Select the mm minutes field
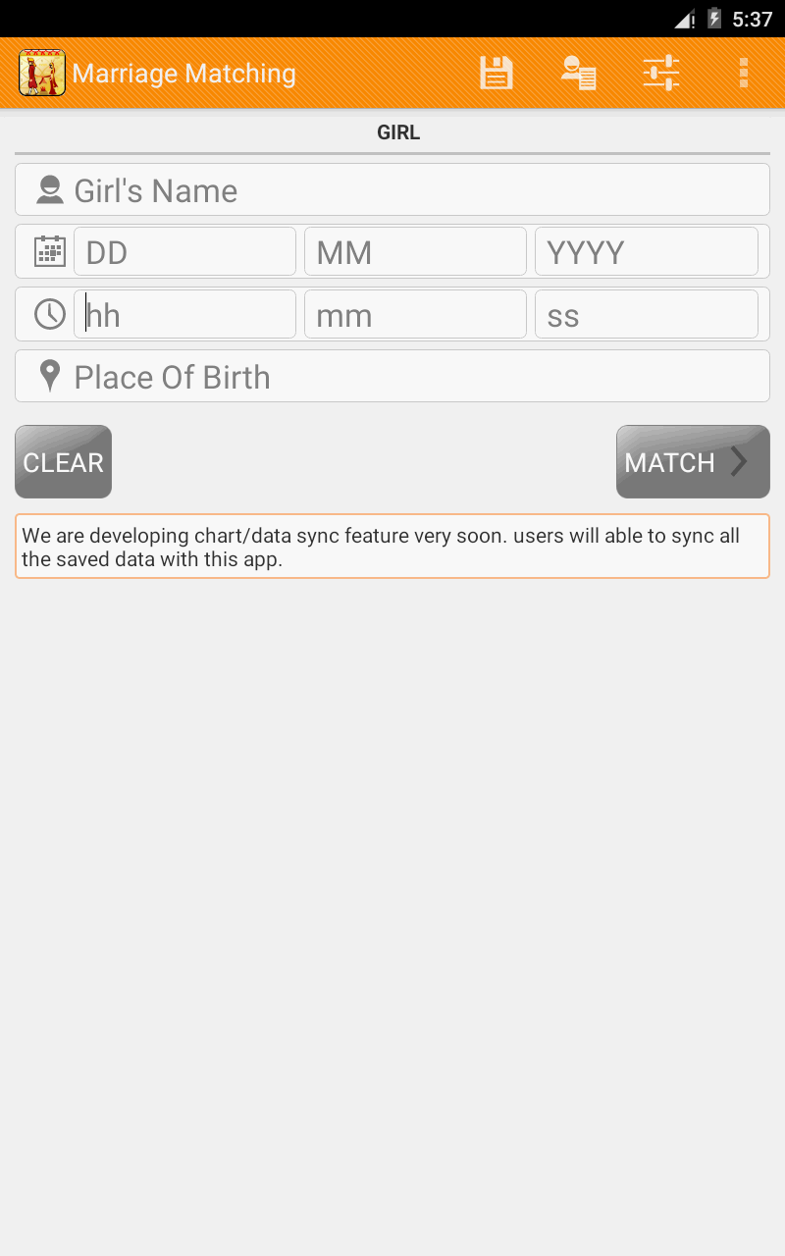 (x=415, y=314)
